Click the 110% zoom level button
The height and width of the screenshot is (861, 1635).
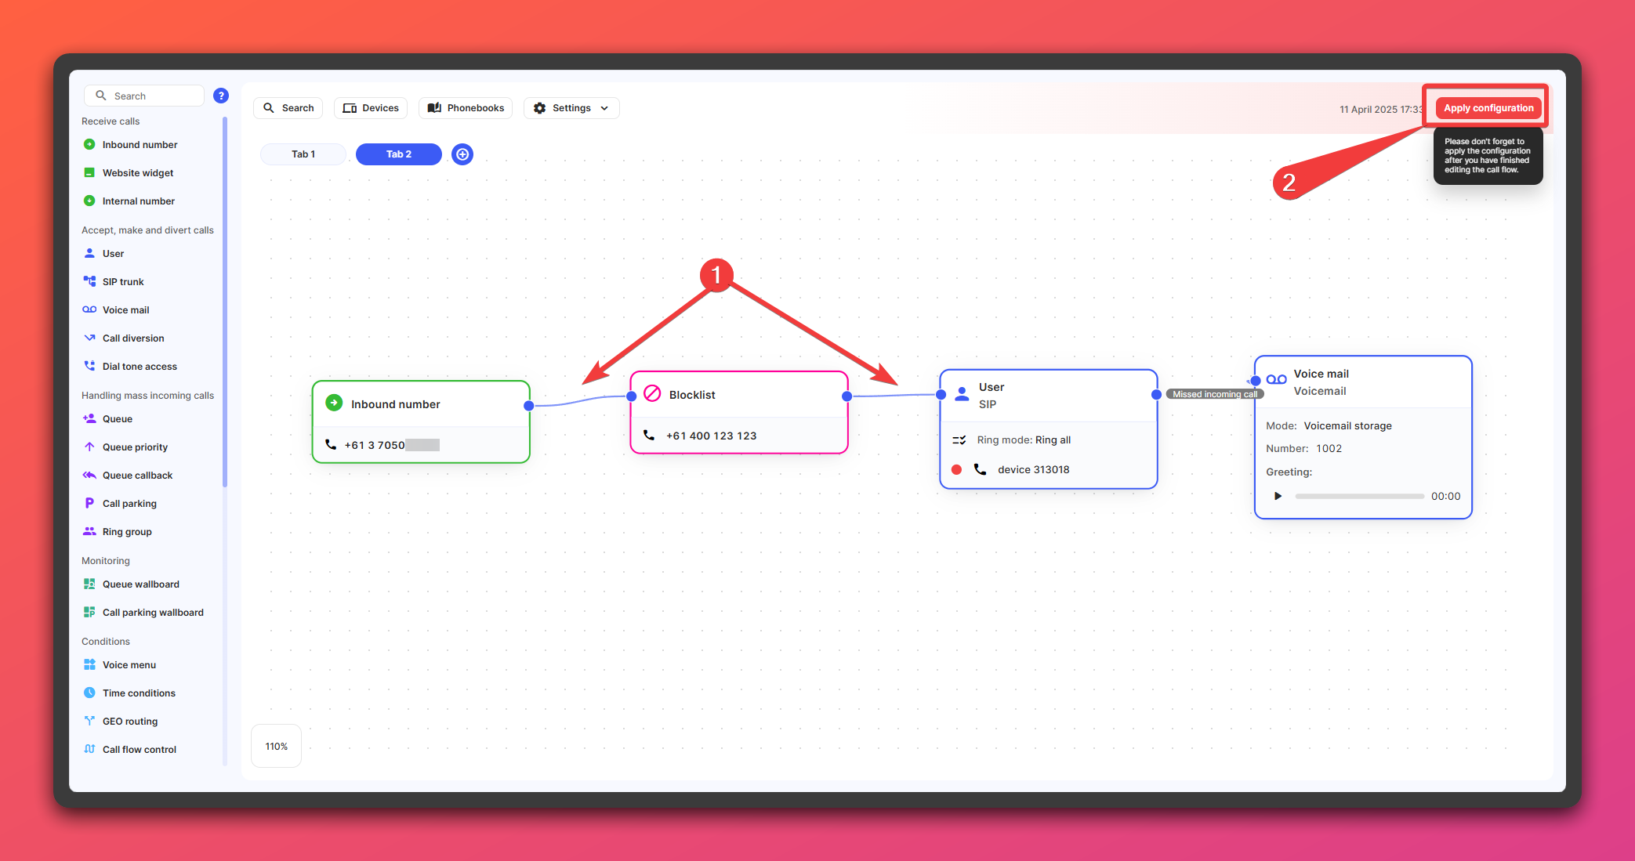(276, 746)
